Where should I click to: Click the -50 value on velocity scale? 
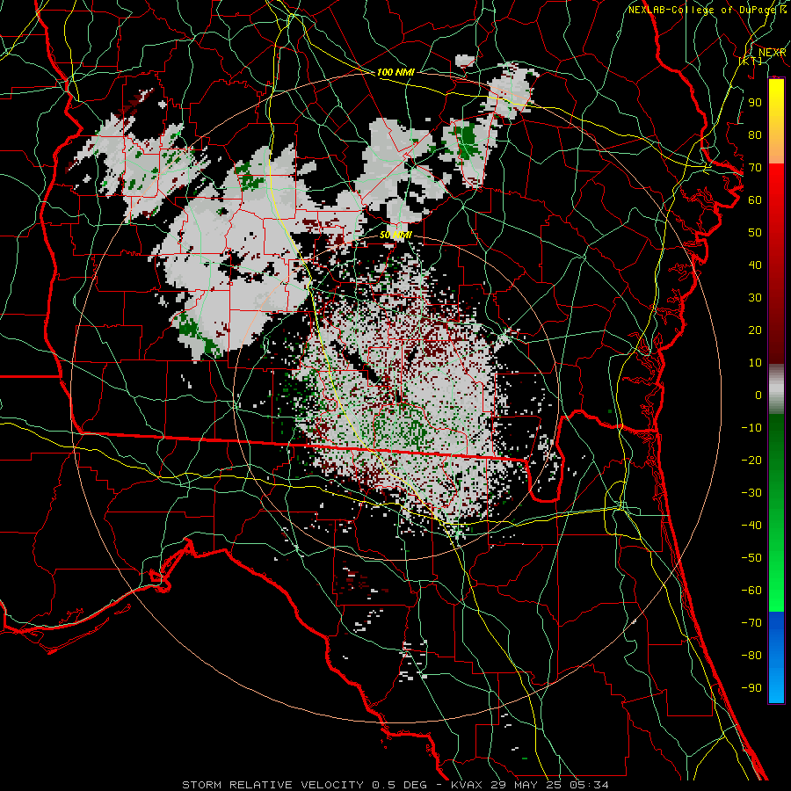coord(751,558)
